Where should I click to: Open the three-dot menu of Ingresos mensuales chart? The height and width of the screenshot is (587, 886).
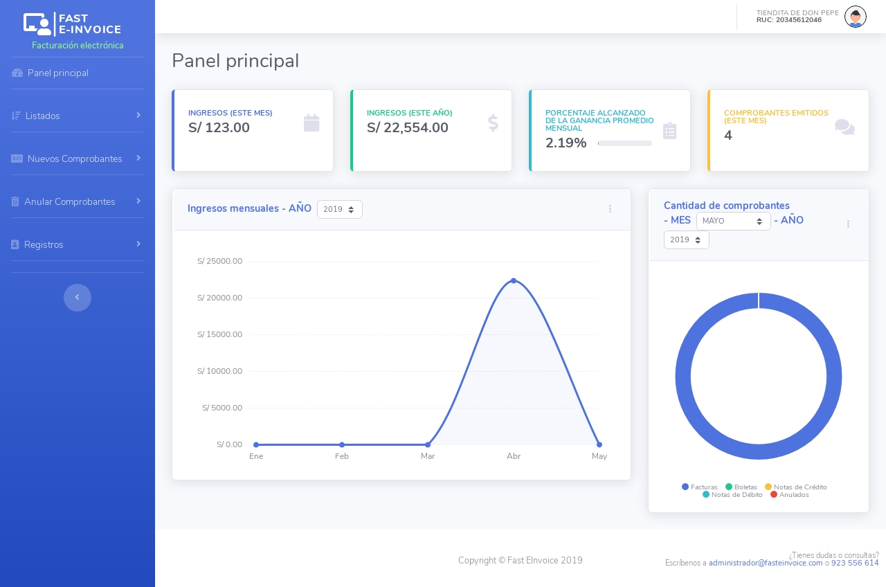click(610, 209)
